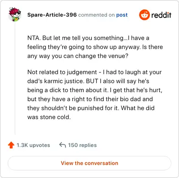Open the Spare-Article-396 avatar image
This screenshot has width=179, height=178.
click(x=15, y=14)
